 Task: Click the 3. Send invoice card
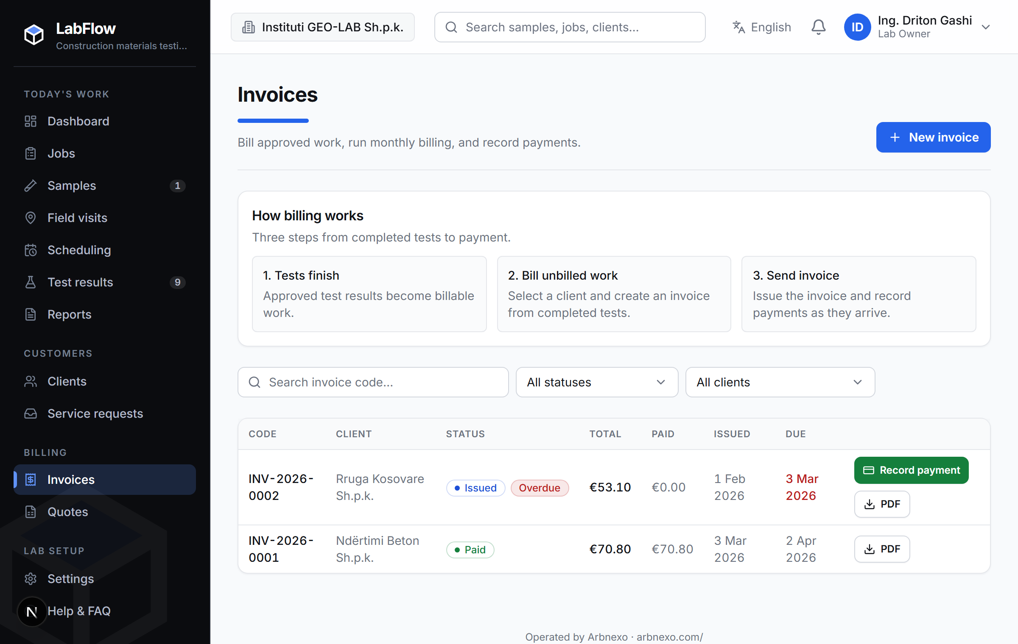point(859,294)
